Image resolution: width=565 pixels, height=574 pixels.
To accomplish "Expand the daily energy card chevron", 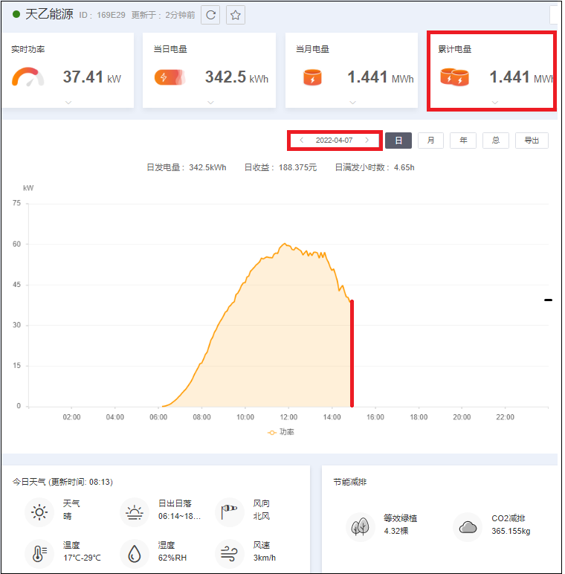I will pos(211,103).
